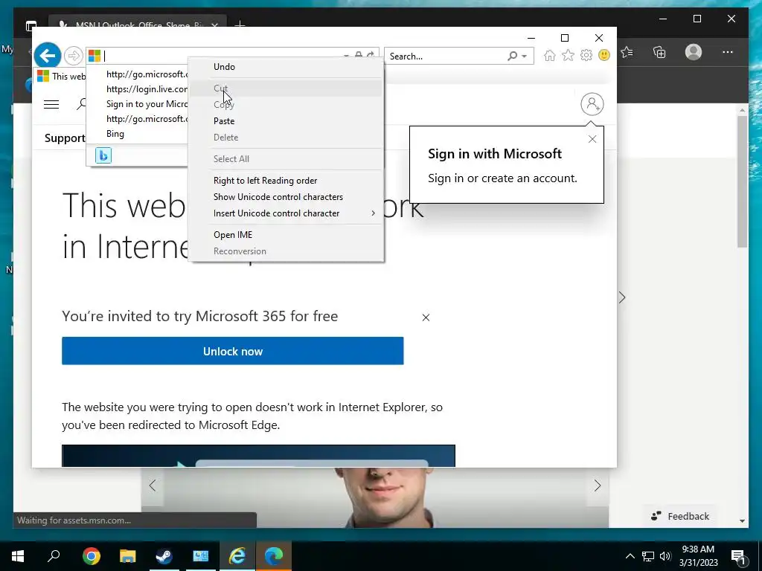762x571 pixels.
Task: Click the Edge tab actions icon
Action: 31,25
